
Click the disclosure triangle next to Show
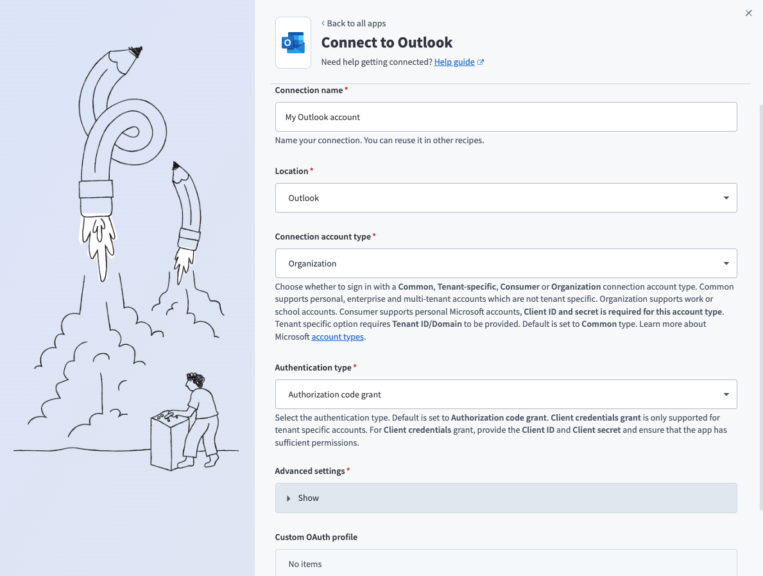coord(289,498)
